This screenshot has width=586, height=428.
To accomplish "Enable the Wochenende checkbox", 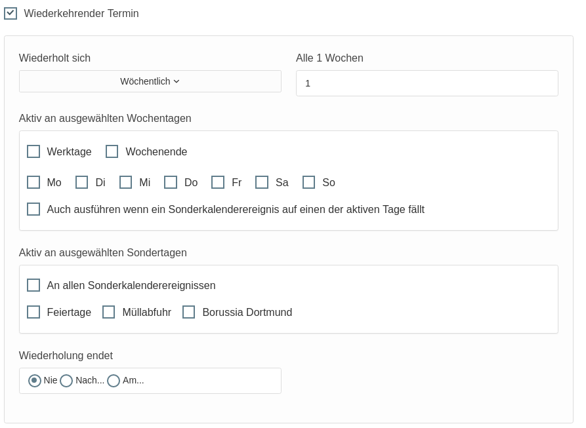I will click(112, 151).
